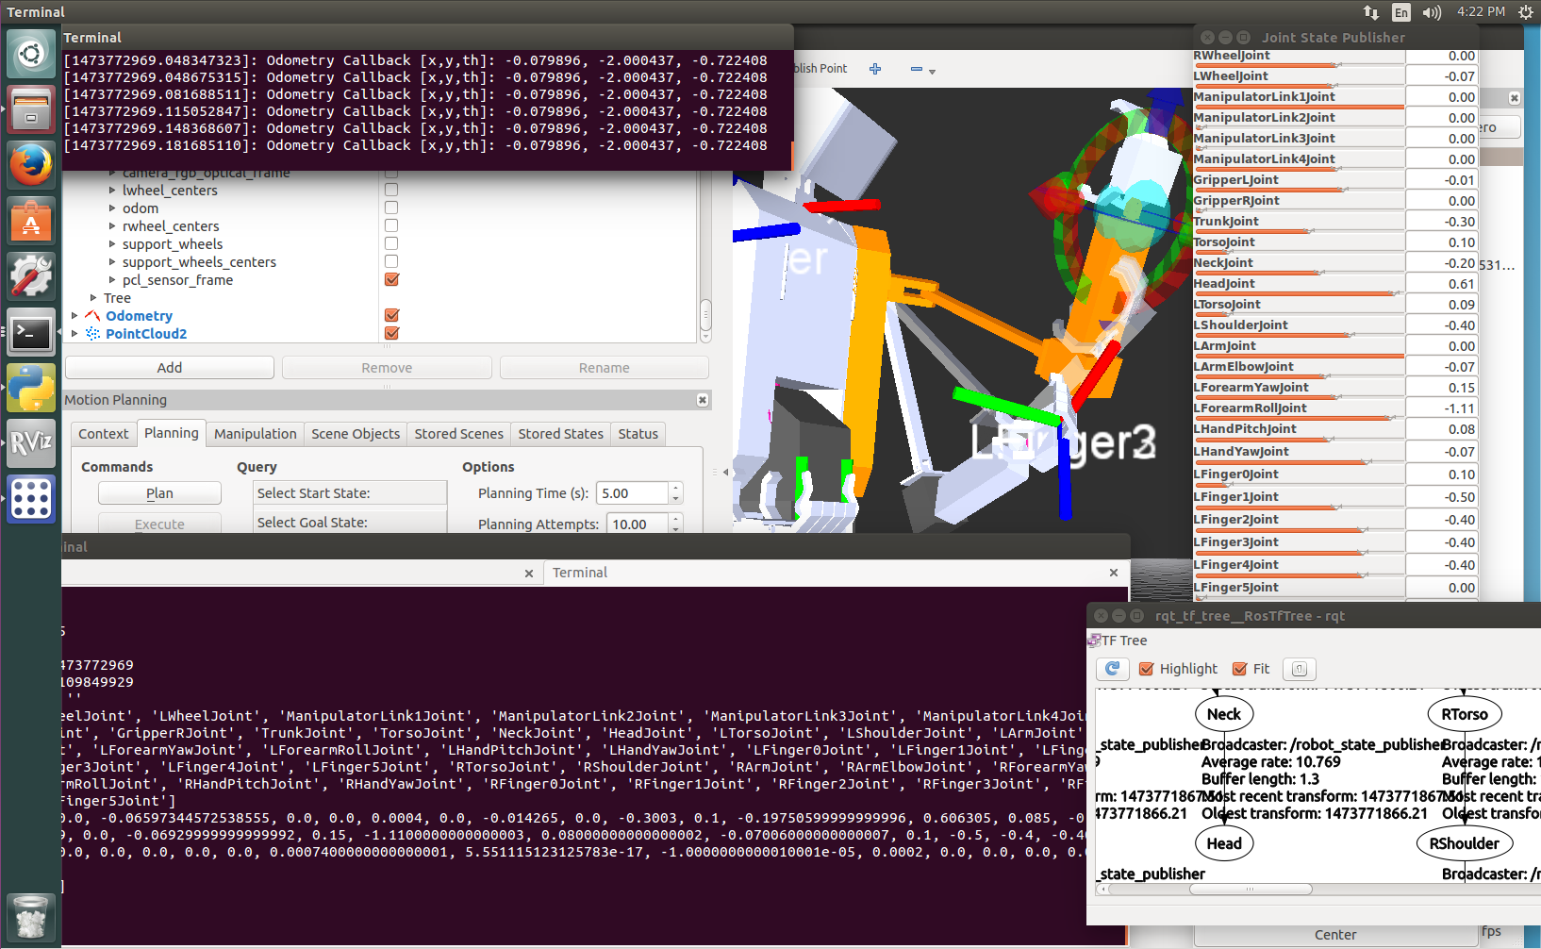Expand the Odometry display item

click(75, 316)
